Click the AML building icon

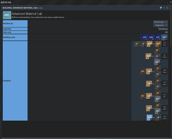[7, 15]
